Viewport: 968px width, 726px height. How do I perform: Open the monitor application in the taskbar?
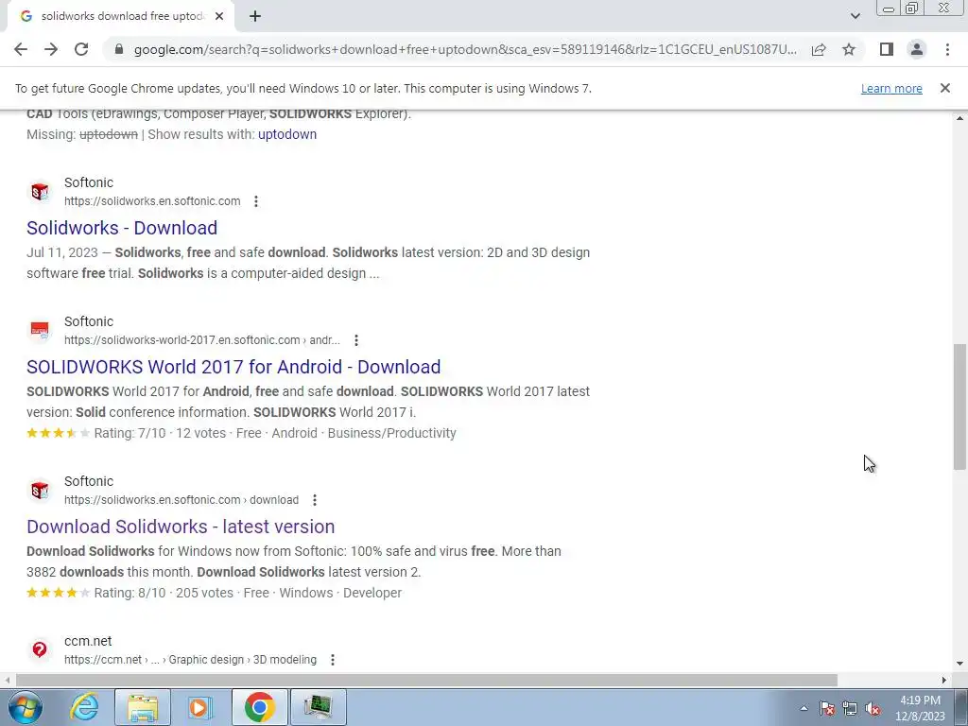(x=318, y=707)
